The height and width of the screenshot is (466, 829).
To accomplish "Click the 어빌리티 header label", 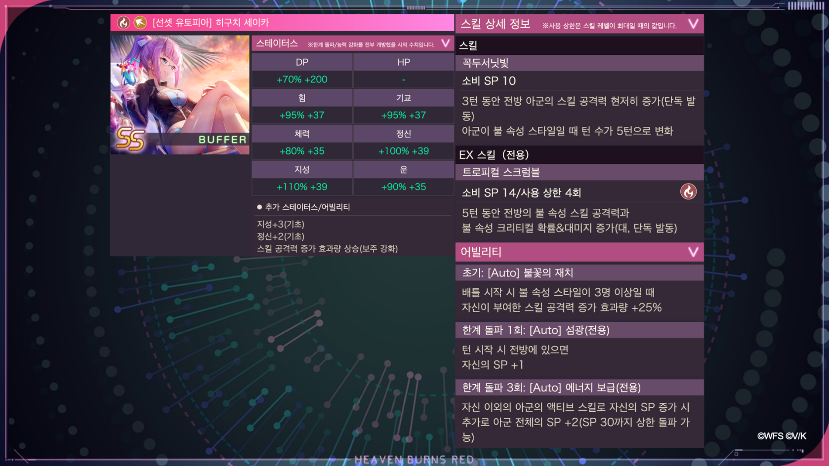I will pyautogui.click(x=481, y=252).
